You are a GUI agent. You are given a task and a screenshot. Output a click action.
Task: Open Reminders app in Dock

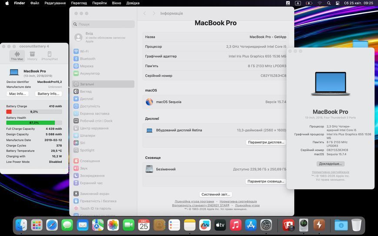[174, 225]
